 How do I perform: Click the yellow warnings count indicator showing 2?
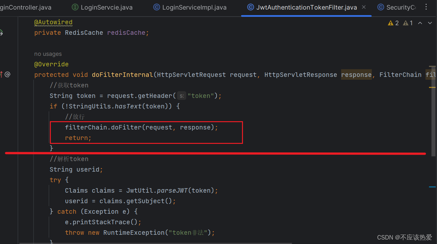tap(393, 23)
